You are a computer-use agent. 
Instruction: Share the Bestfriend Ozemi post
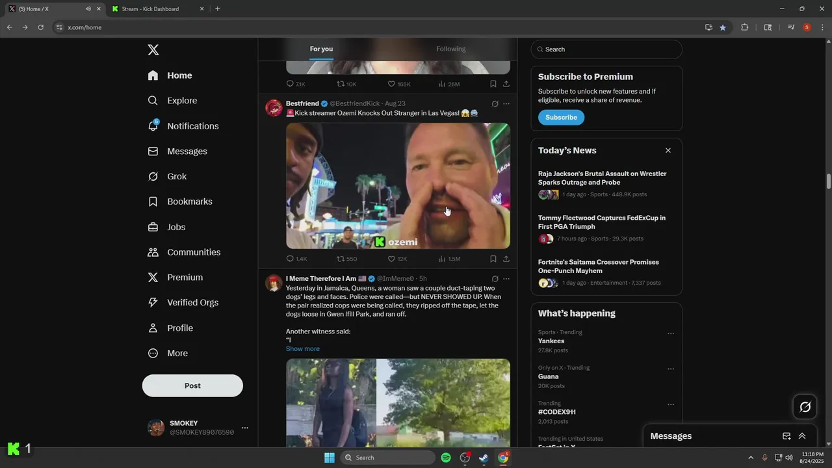[506, 259]
